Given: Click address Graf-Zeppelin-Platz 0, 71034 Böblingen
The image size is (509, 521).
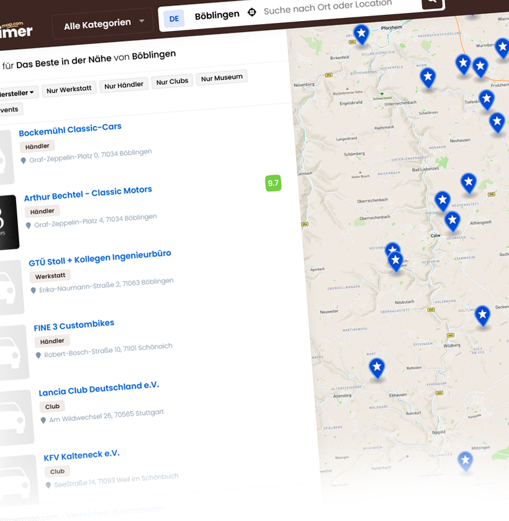Looking at the screenshot, I should [91, 156].
